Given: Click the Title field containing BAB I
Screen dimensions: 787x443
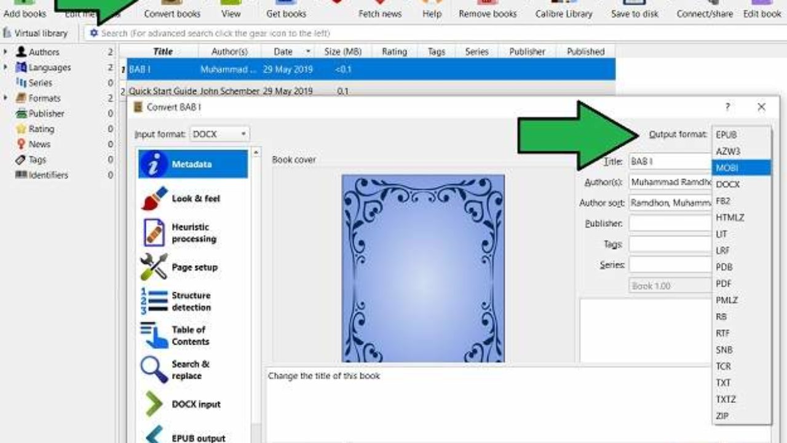Looking at the screenshot, I should 670,162.
